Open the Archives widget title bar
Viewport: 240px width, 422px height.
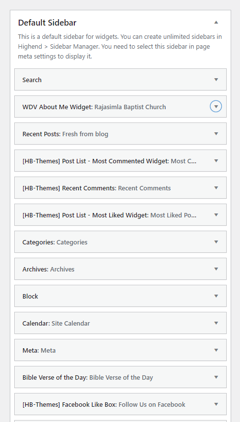[120, 269]
